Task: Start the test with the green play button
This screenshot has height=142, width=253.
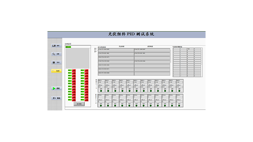Action: point(56,88)
